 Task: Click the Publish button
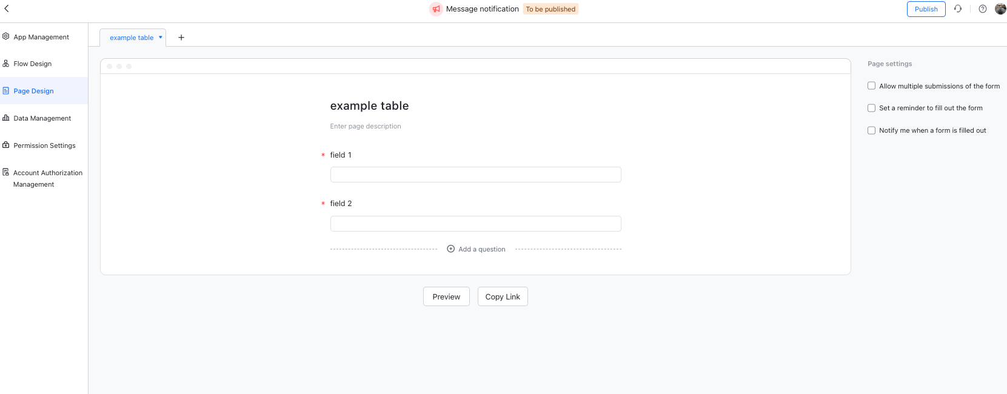click(x=926, y=8)
